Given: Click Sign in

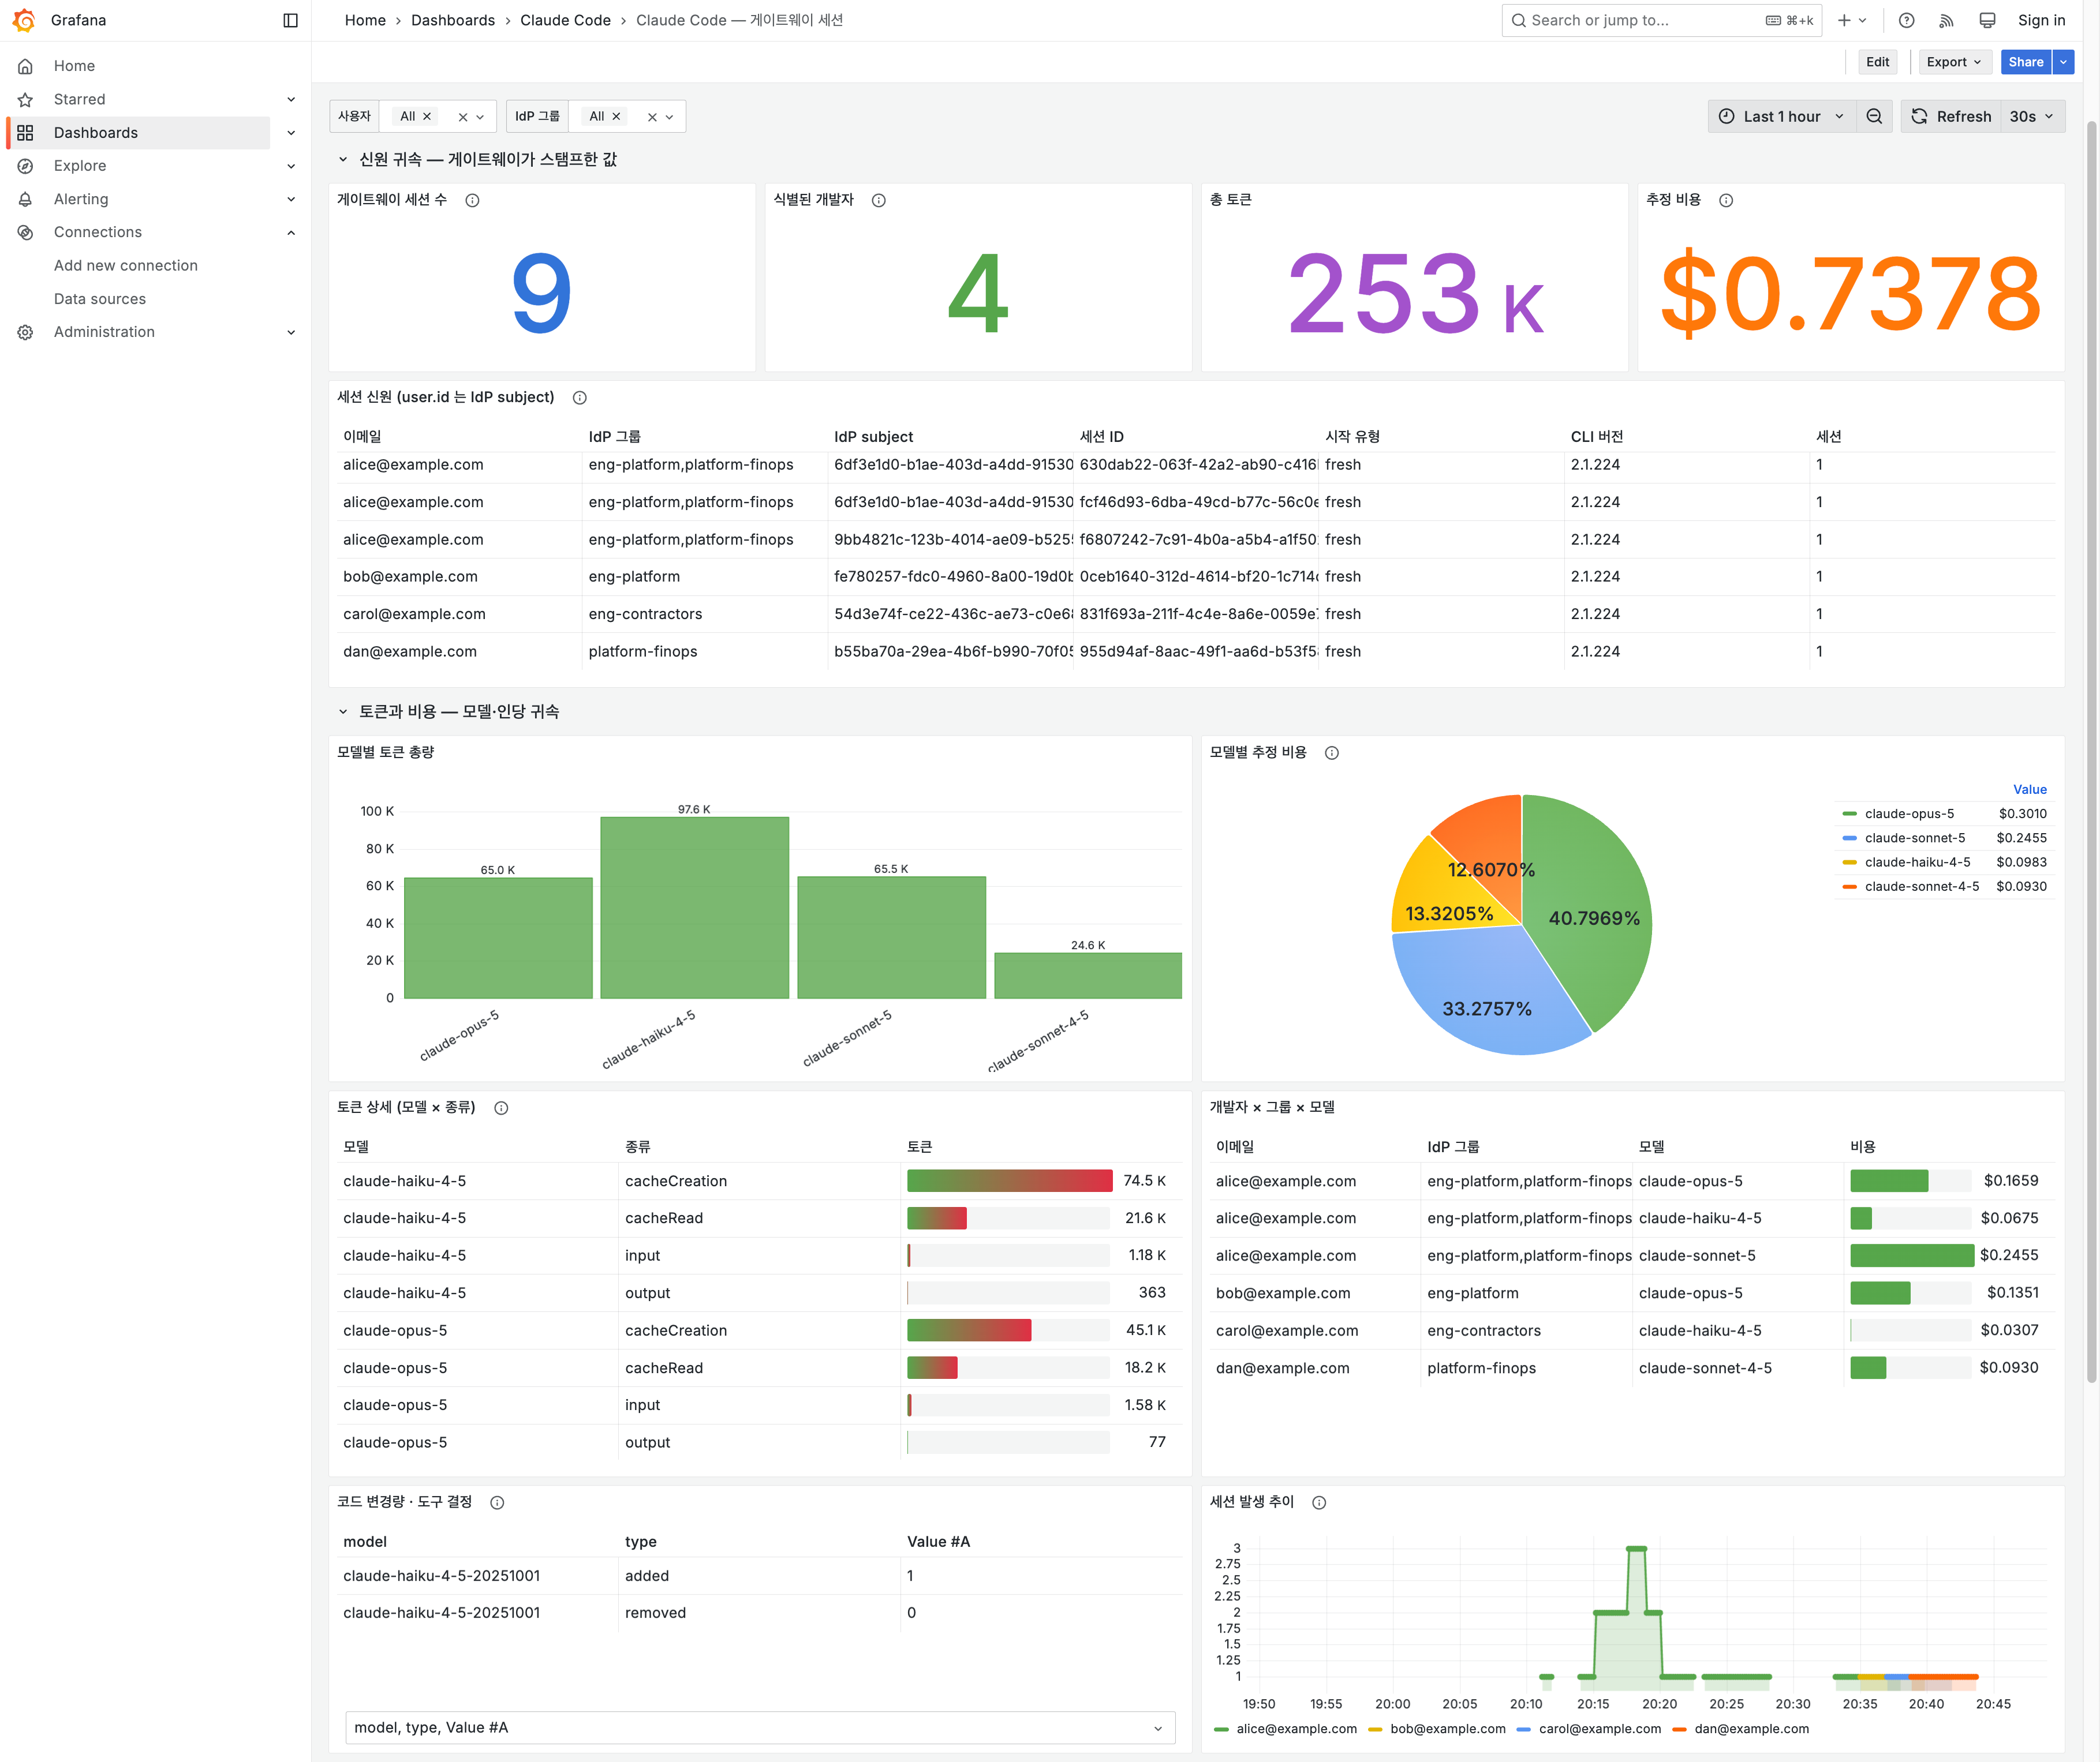Looking at the screenshot, I should 2041,20.
